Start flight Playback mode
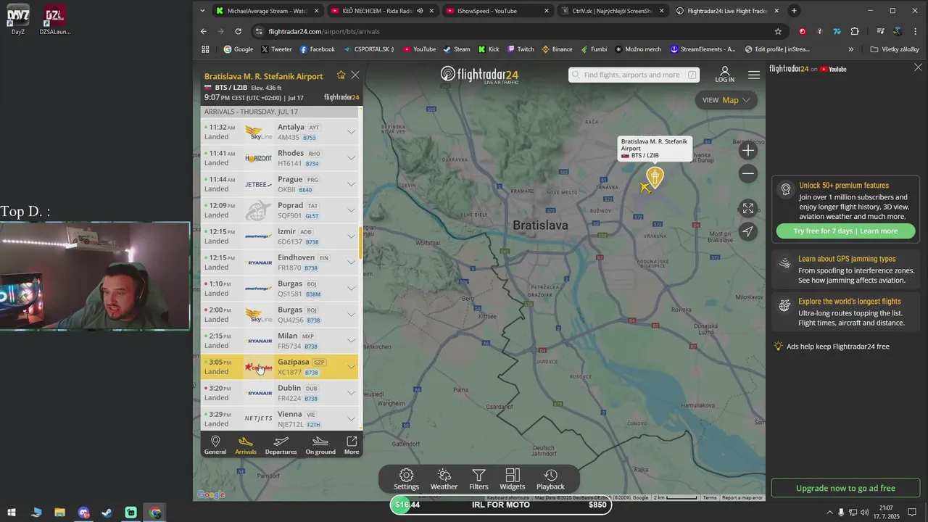Screen dimensions: 928x522 (x=550, y=479)
